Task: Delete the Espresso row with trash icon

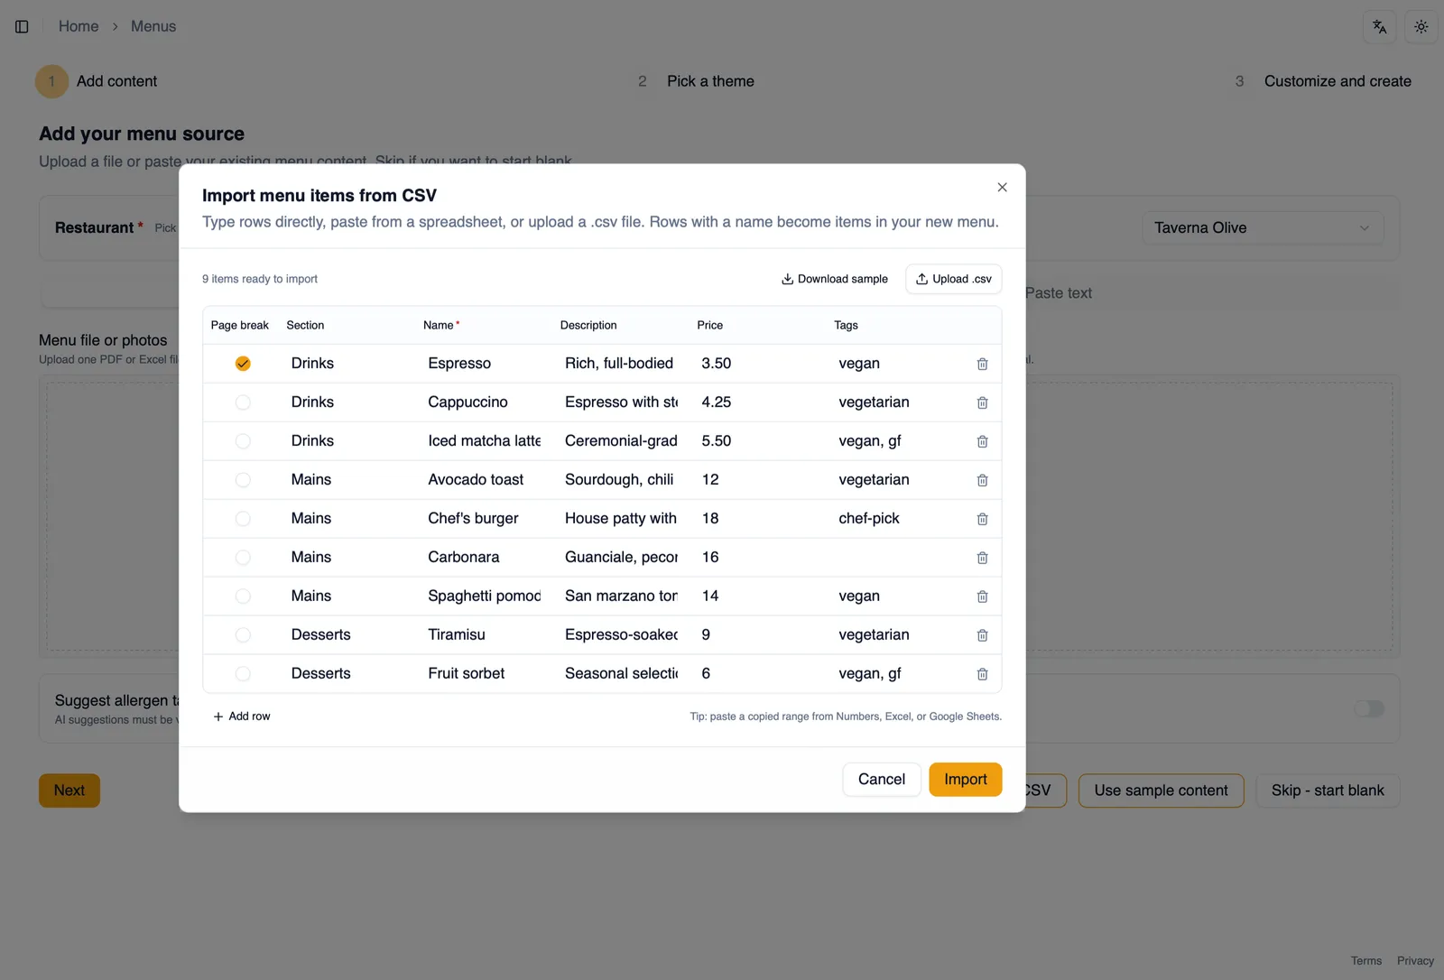Action: coord(982,364)
